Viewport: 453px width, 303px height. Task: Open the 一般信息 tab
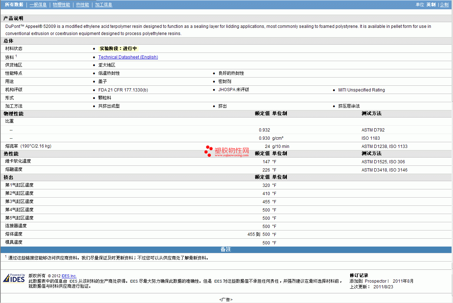38,5
